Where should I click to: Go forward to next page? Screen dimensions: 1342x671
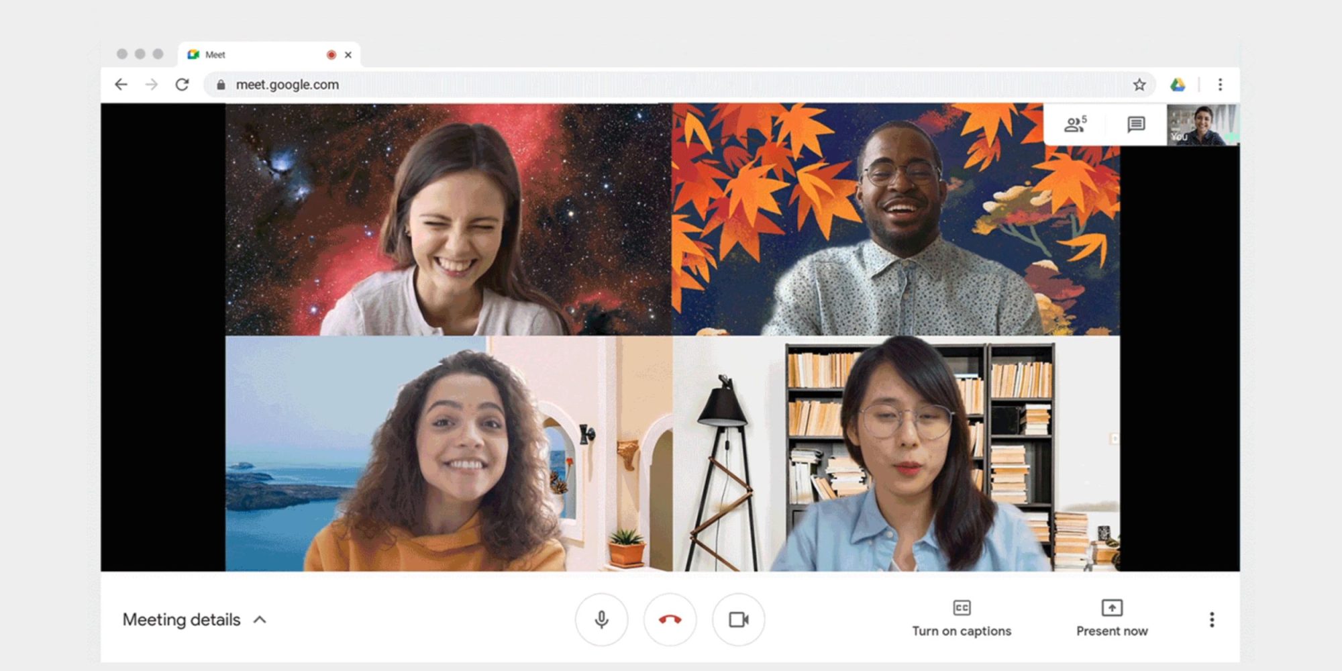[x=152, y=85]
